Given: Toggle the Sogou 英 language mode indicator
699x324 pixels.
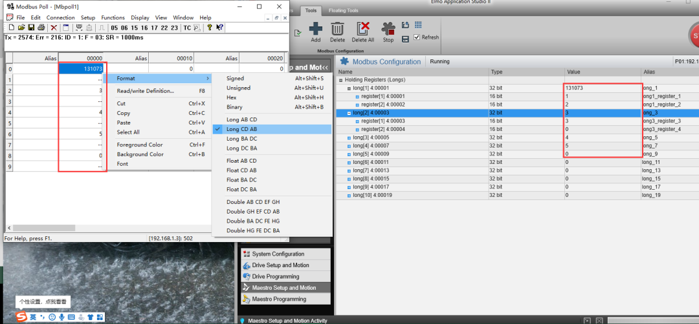Looking at the screenshot, I should click(x=33, y=318).
